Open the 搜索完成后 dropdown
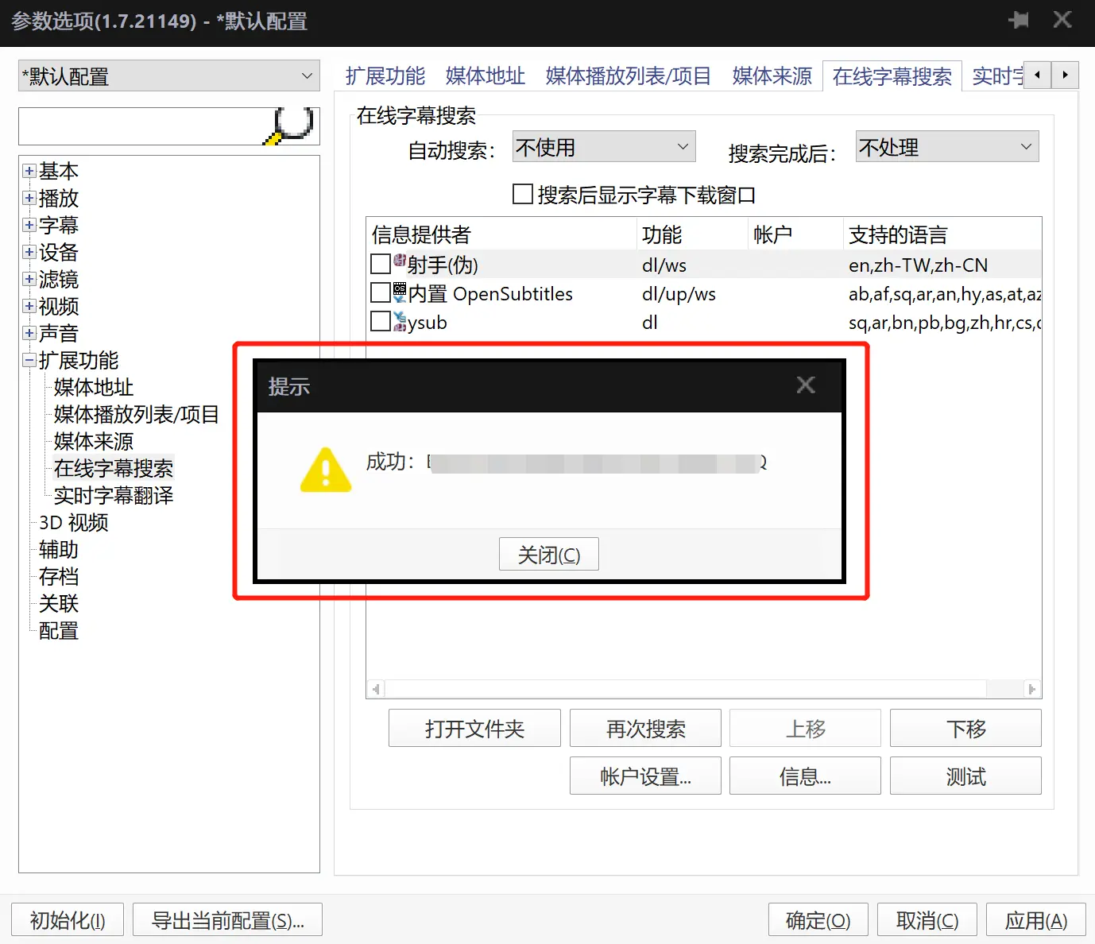 pos(947,147)
